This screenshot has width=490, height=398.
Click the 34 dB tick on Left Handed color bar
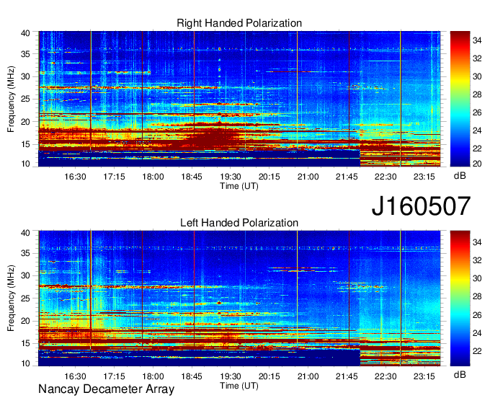pos(477,242)
